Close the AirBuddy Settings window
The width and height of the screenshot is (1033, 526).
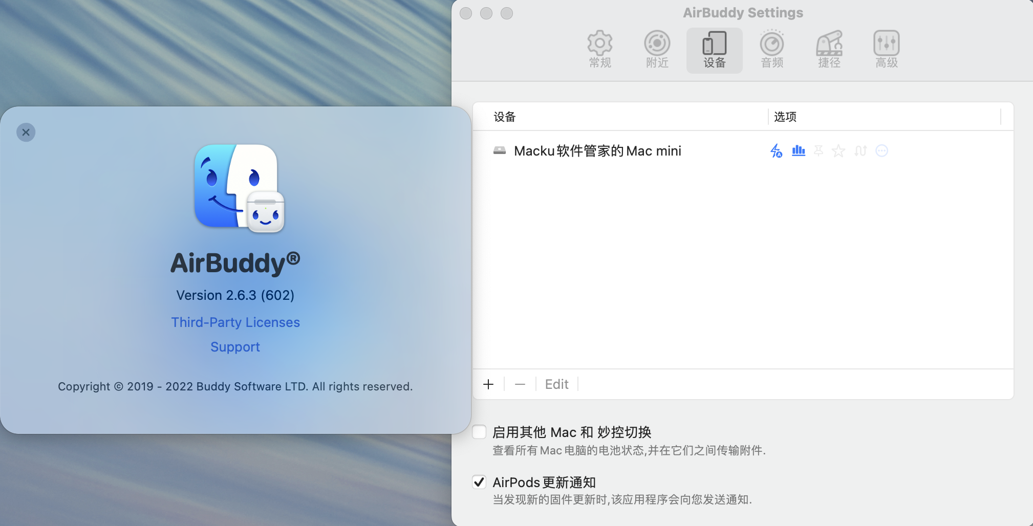(x=466, y=13)
